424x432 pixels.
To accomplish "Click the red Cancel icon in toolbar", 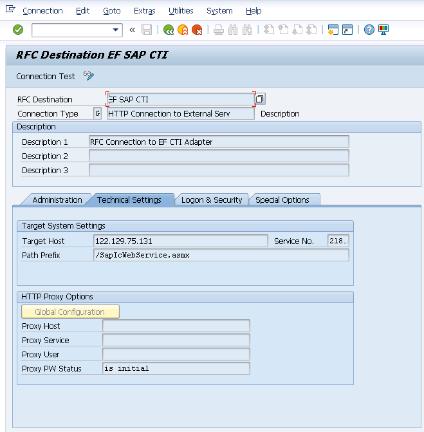I will 197,30.
